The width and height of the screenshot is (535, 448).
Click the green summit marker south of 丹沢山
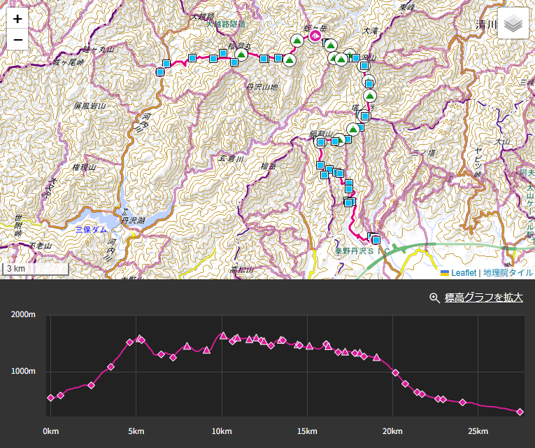click(x=370, y=96)
